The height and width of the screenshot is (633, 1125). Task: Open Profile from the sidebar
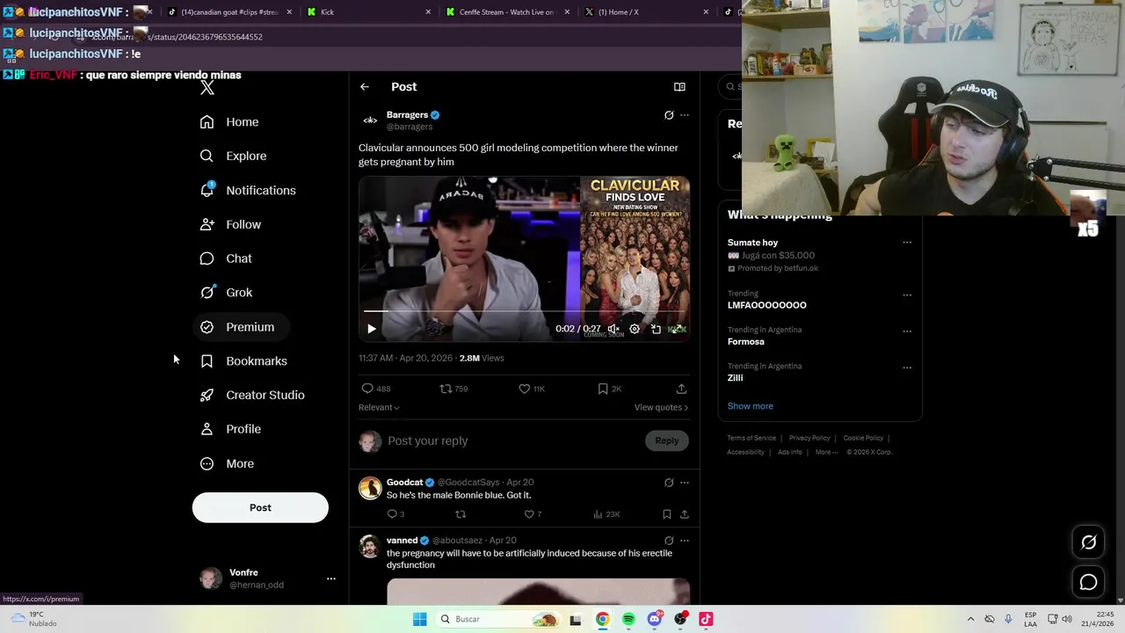coord(230,429)
